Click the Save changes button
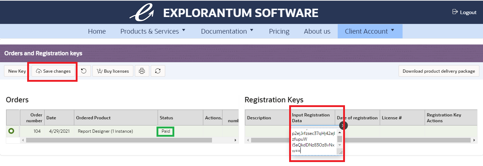Screen dimensions: 483x166 (53, 71)
